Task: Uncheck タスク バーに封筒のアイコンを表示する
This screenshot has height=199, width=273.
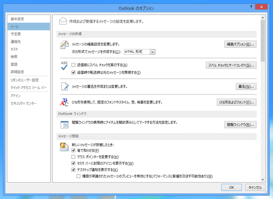Action: pos(73,163)
